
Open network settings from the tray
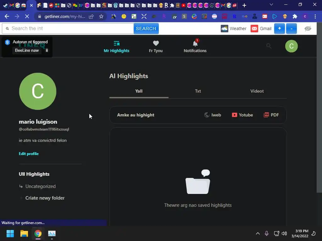point(276,233)
